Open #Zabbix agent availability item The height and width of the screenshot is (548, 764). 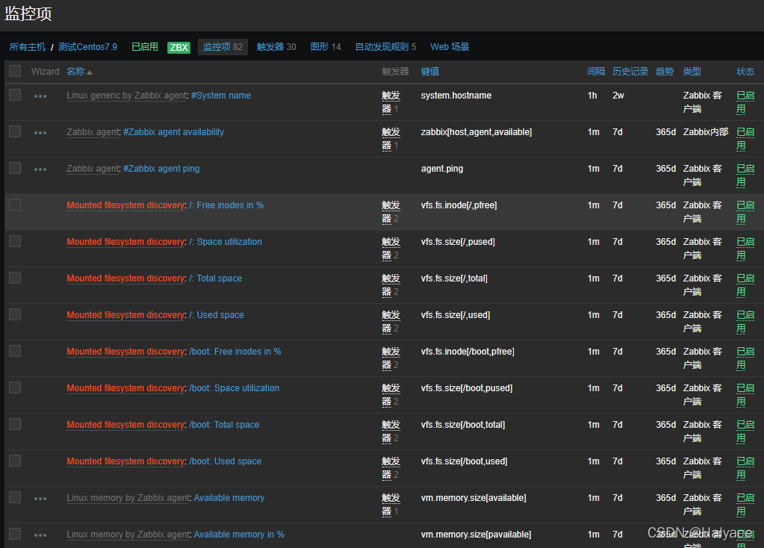coord(173,132)
